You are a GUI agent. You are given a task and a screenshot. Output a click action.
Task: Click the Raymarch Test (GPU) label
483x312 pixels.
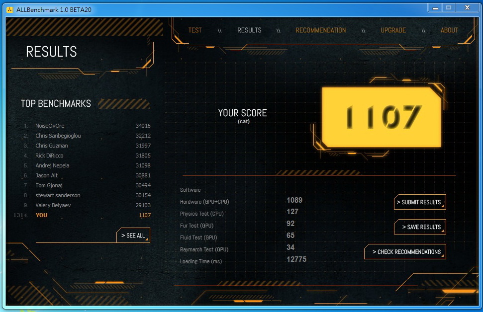[x=204, y=249]
